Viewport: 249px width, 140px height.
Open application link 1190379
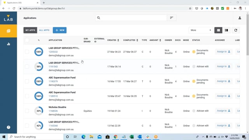point(53,81)
